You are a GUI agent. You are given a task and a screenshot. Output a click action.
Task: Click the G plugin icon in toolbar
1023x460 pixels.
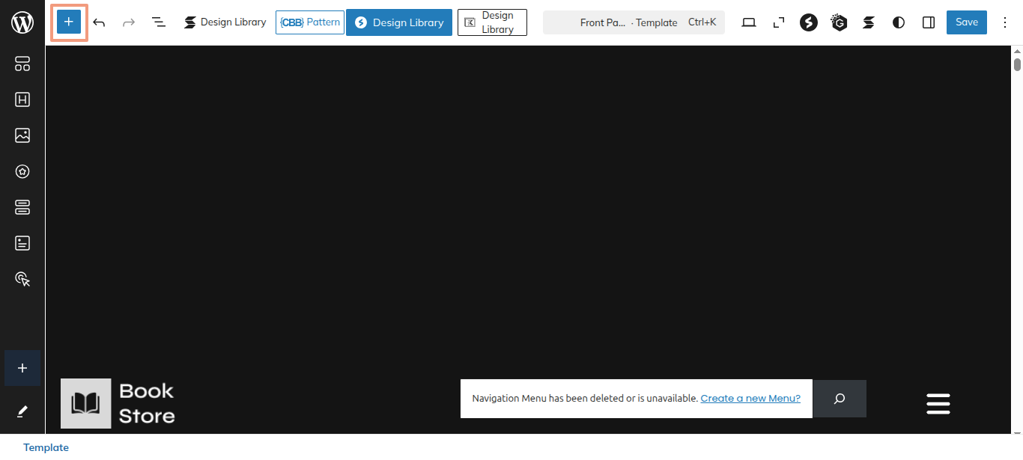point(839,22)
